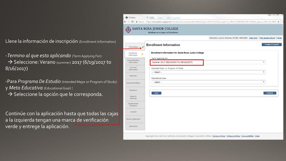Click Cambiar A Español button

tap(271, 44)
